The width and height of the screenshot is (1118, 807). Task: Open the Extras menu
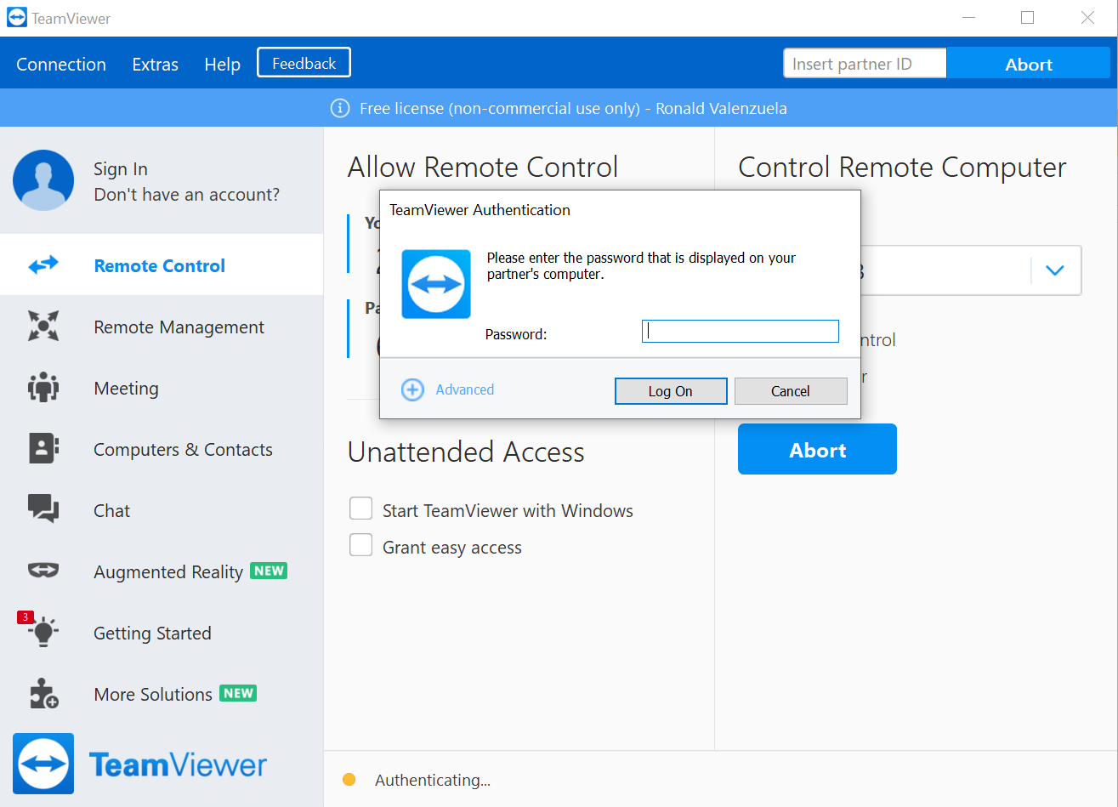point(156,64)
